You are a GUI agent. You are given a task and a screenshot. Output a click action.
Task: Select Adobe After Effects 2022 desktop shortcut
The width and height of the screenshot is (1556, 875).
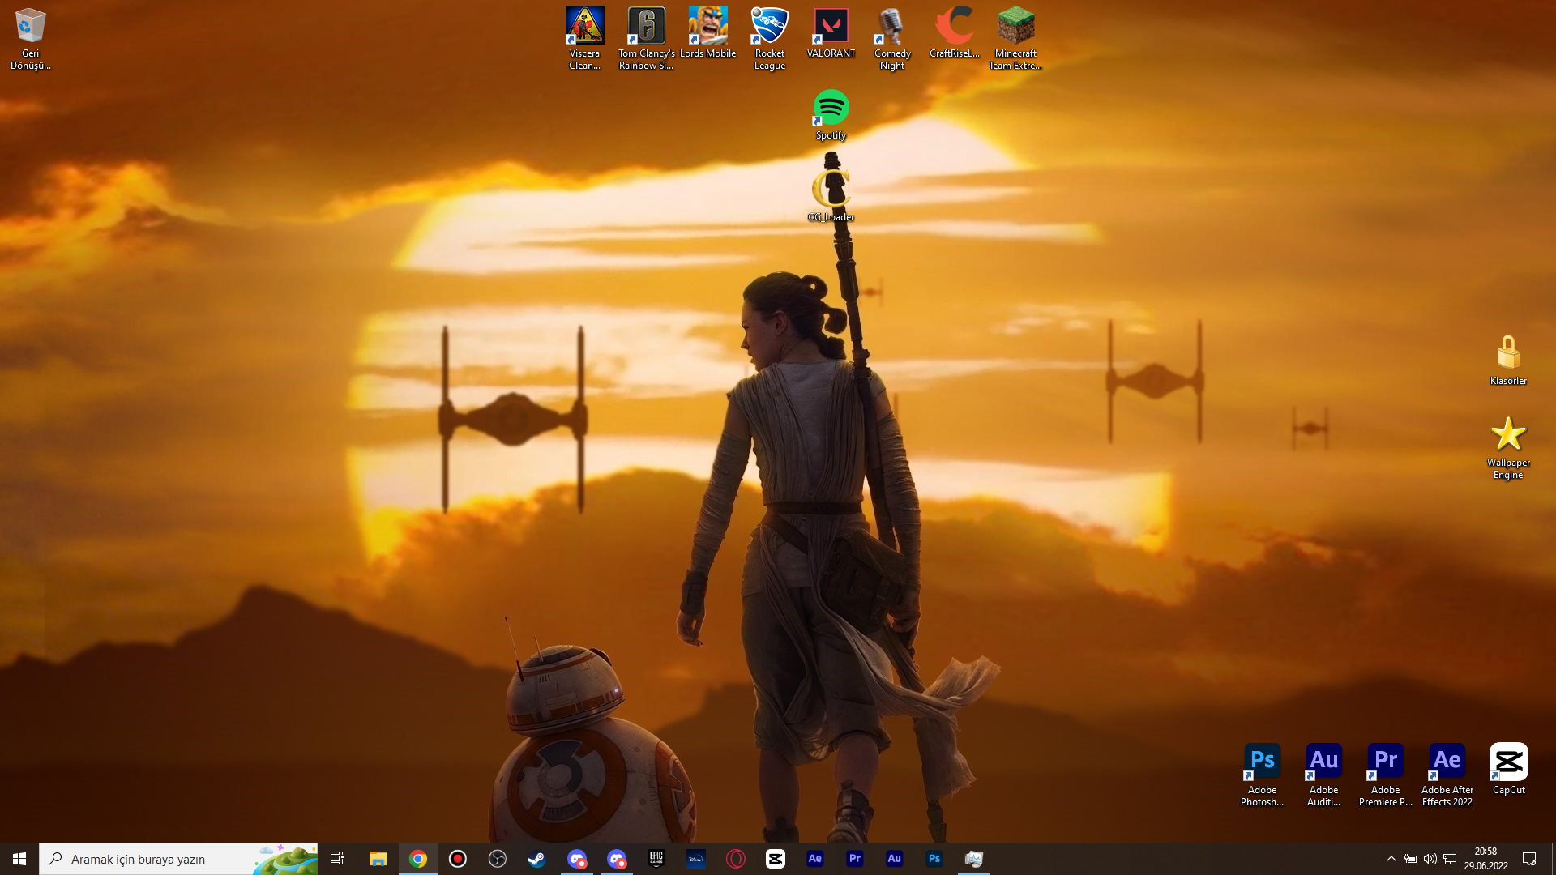click(x=1447, y=775)
